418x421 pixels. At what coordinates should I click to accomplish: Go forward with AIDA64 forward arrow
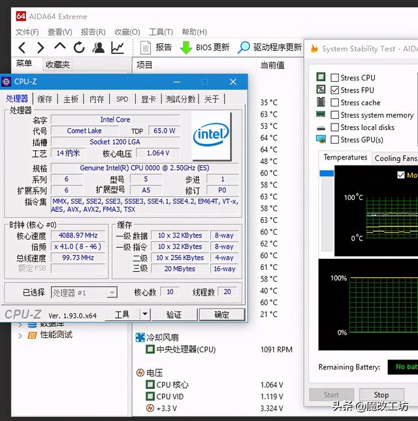[40, 48]
